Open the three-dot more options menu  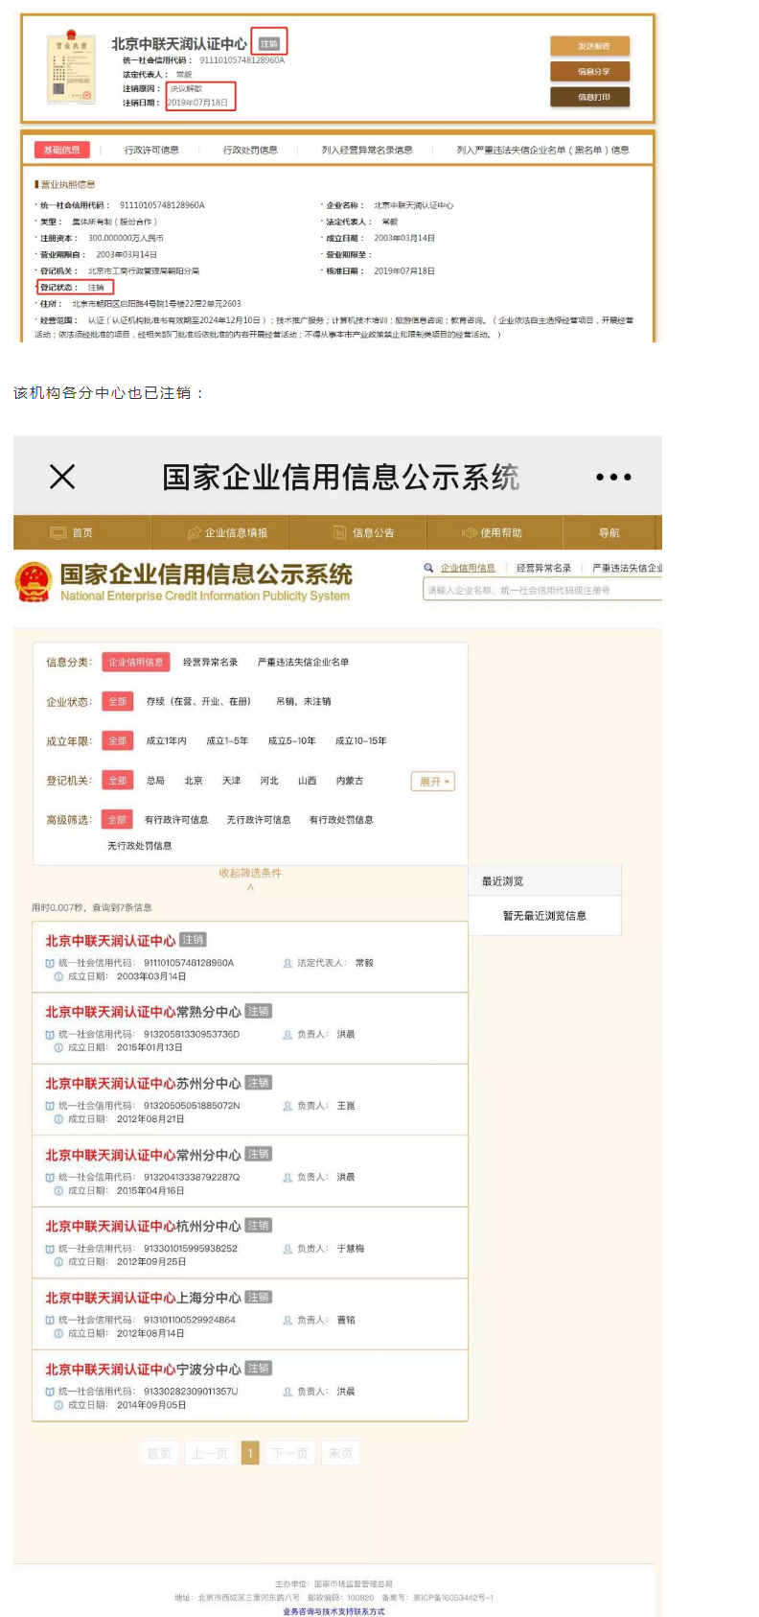point(613,477)
